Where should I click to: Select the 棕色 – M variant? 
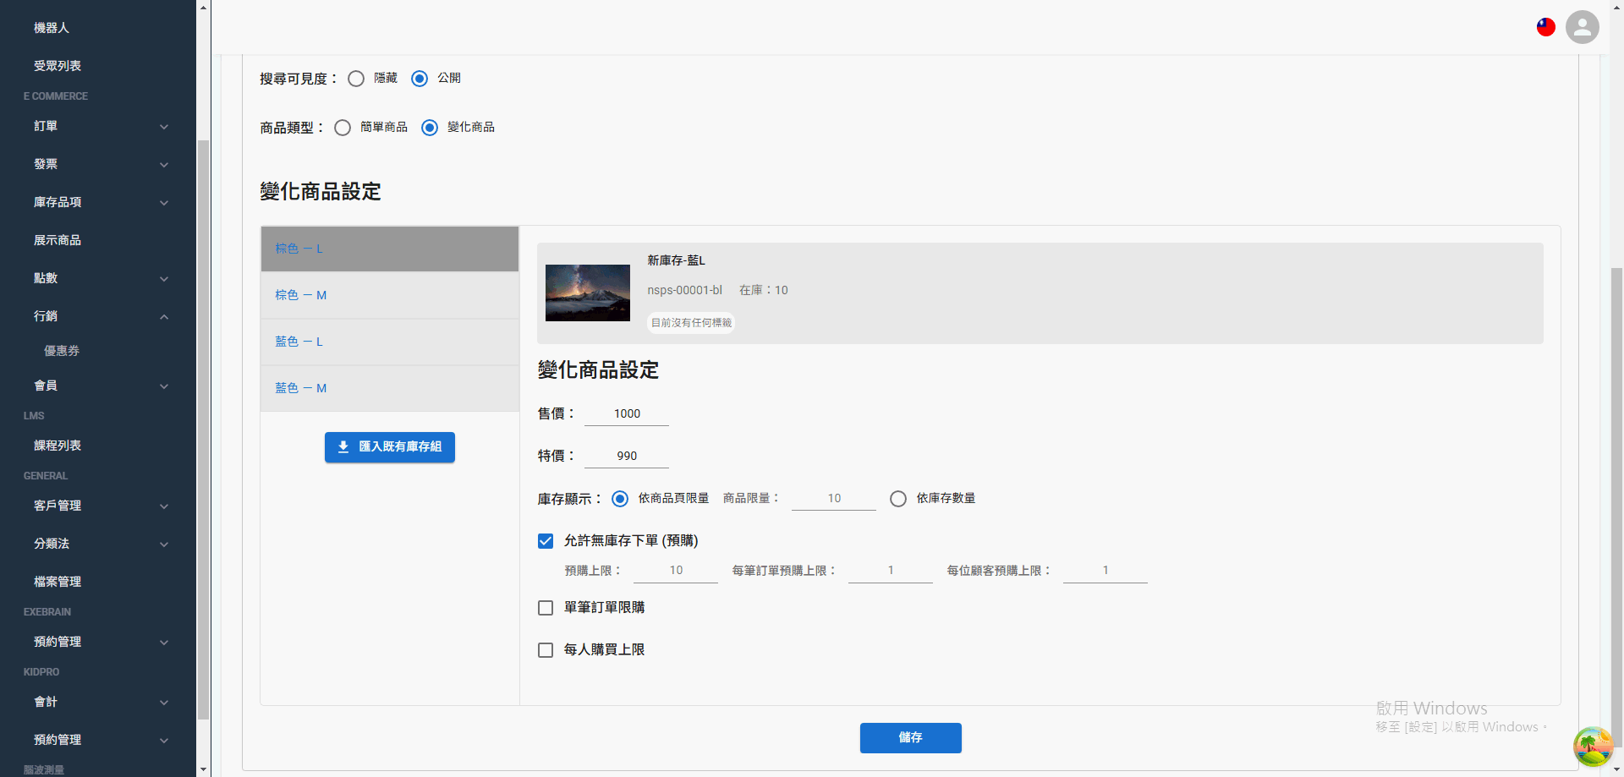coord(390,295)
